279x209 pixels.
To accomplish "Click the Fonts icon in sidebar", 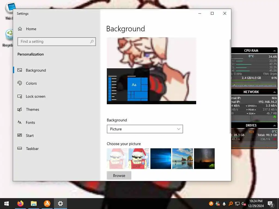I will [x=20, y=122].
